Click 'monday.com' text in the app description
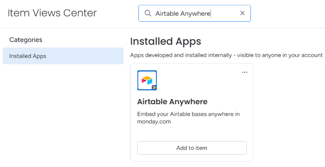Viewport: 325px width, 167px height. click(x=154, y=122)
